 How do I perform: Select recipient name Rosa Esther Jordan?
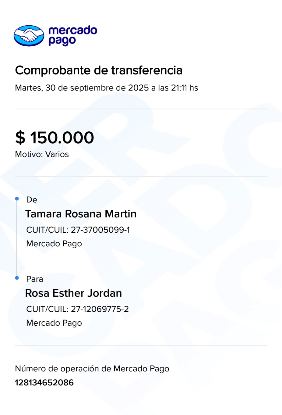(x=73, y=293)
